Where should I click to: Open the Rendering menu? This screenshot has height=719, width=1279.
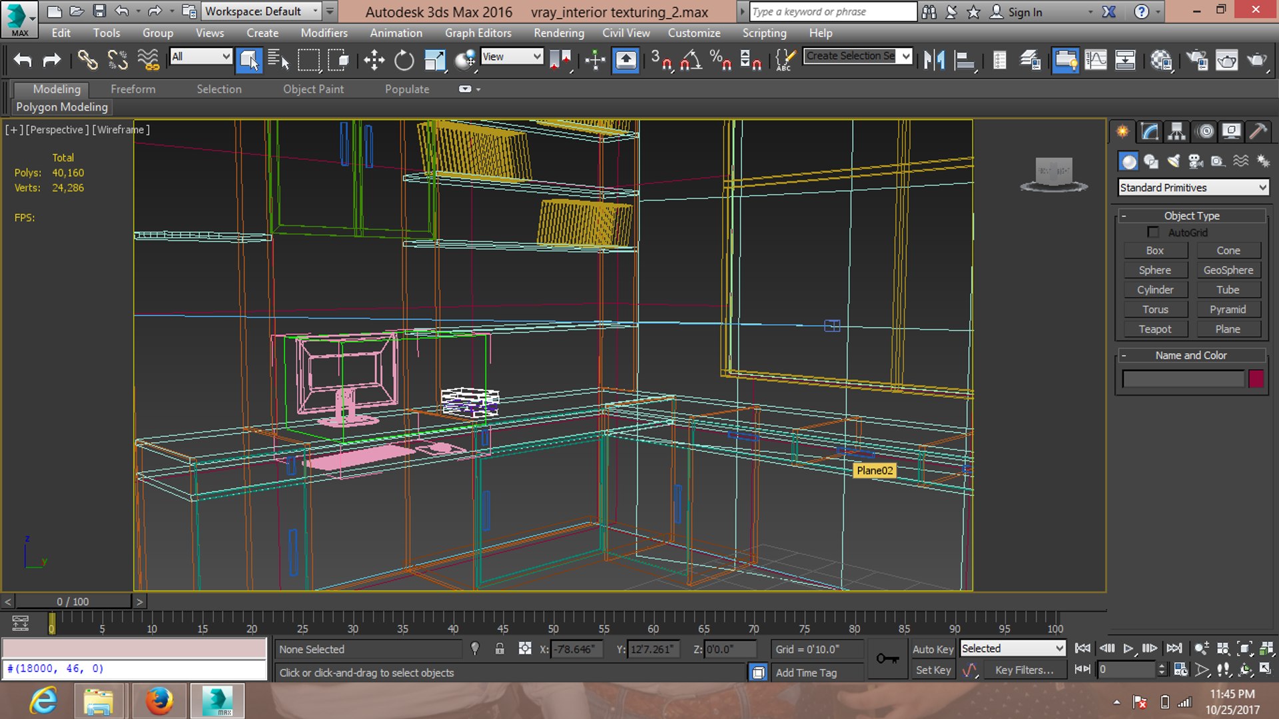tap(558, 33)
